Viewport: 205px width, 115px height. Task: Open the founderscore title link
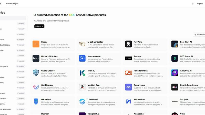(94, 56)
